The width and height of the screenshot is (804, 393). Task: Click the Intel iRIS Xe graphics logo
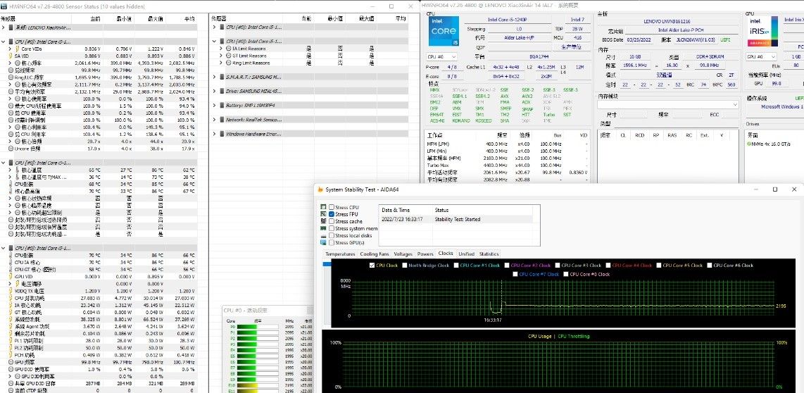[762, 32]
